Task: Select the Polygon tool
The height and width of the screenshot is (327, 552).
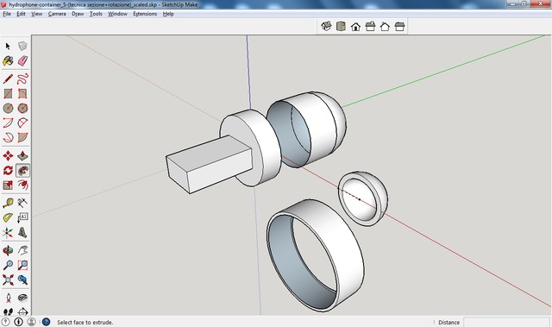Action: [22, 108]
